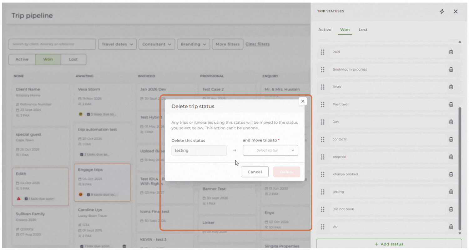
Task: Click the Add status button
Action: [389, 244]
